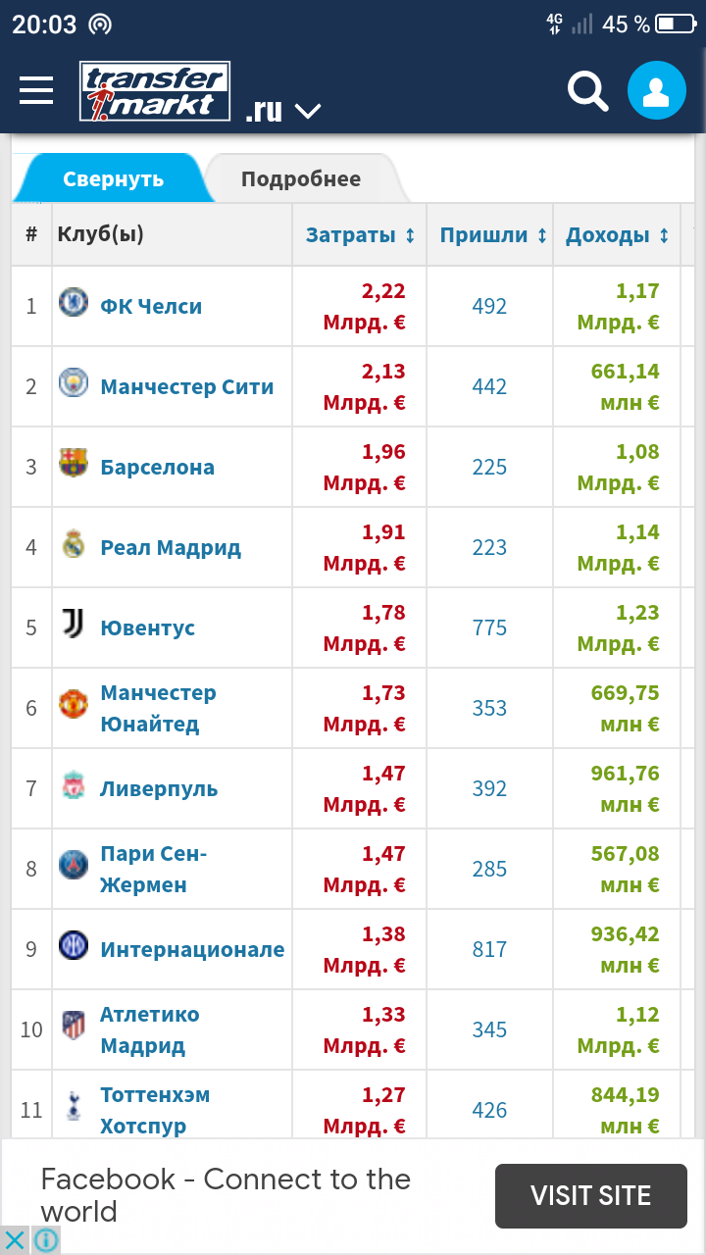The image size is (706, 1255).
Task: Open the hamburger navigation menu
Action: (36, 91)
